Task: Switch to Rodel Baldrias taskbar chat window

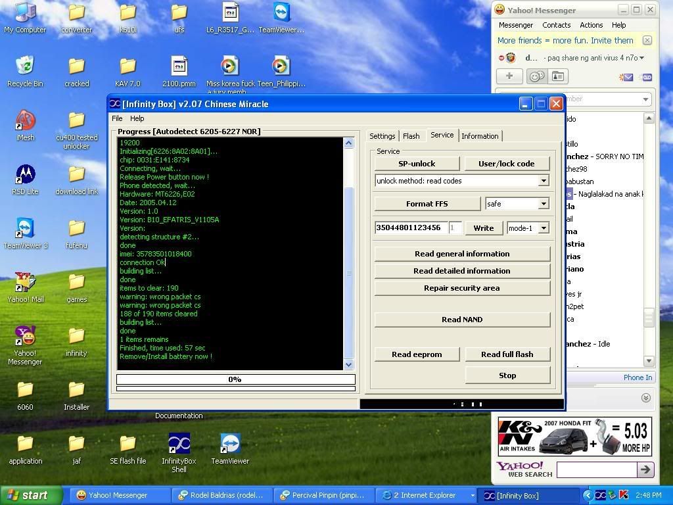Action: pyautogui.click(x=222, y=496)
